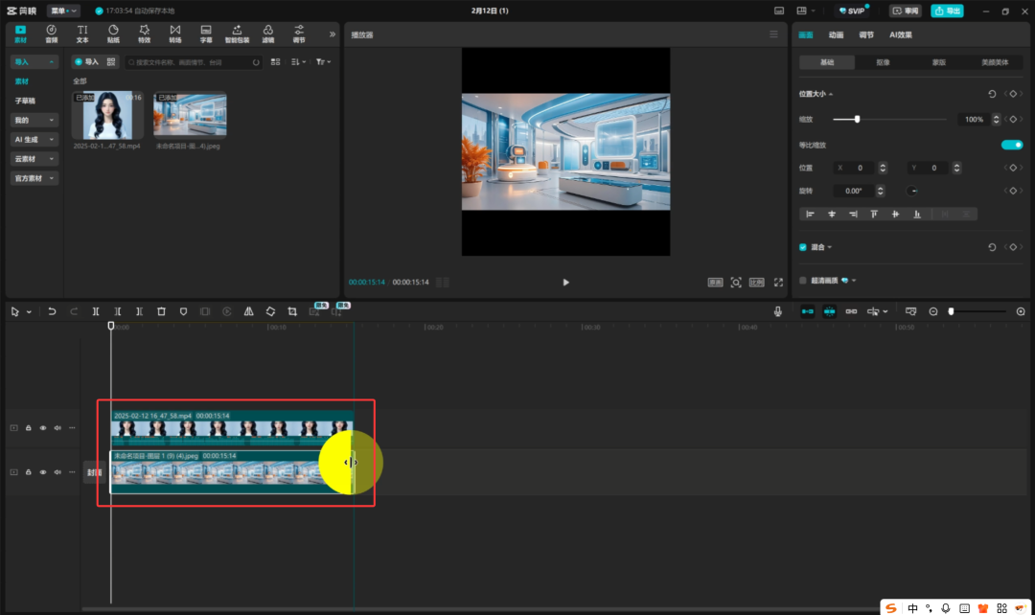This screenshot has width=1035, height=615.
Task: Enable the 超清画质 checkbox
Action: pyautogui.click(x=803, y=281)
